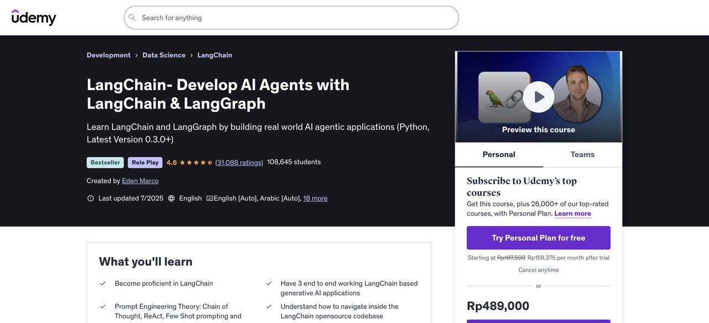Click the Subscribe to Udemy's top courses heading
The image size is (709, 323).
(x=522, y=187)
